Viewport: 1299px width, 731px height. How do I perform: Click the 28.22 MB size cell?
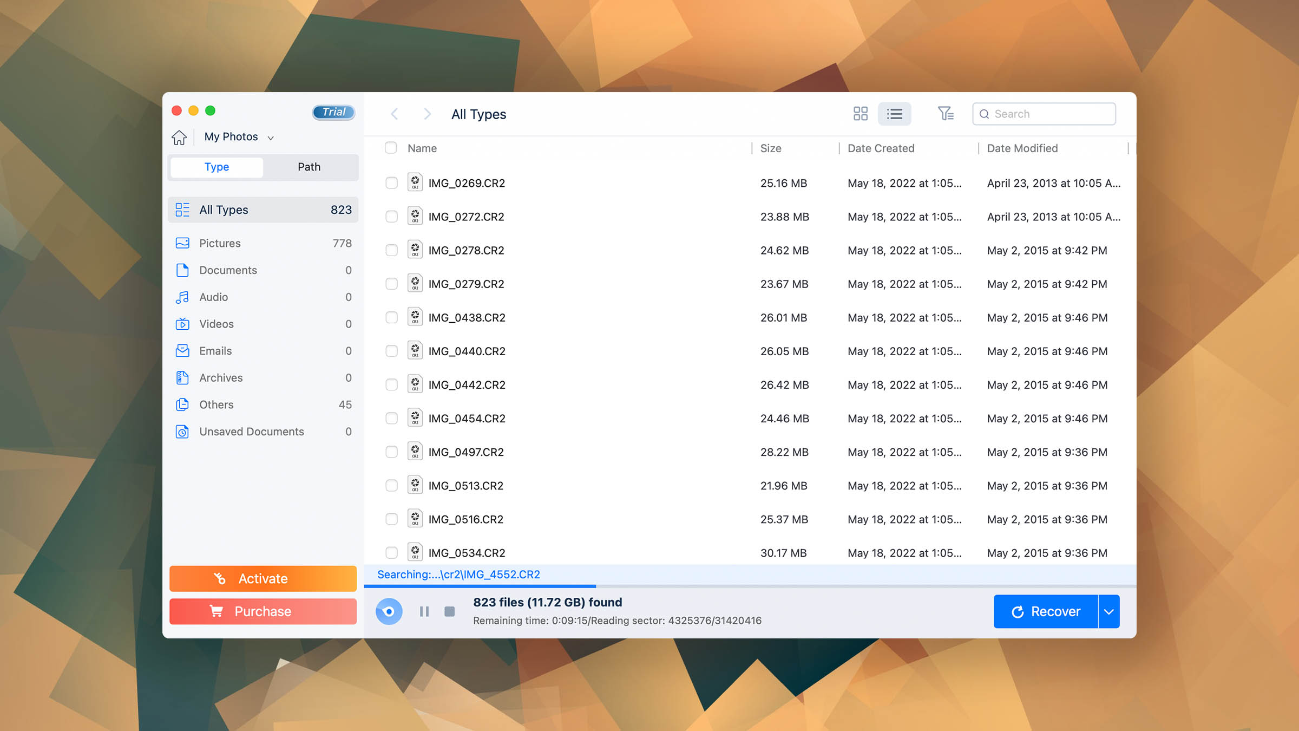point(784,452)
